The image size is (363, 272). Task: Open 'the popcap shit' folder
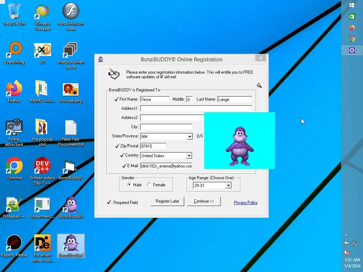coord(43,133)
